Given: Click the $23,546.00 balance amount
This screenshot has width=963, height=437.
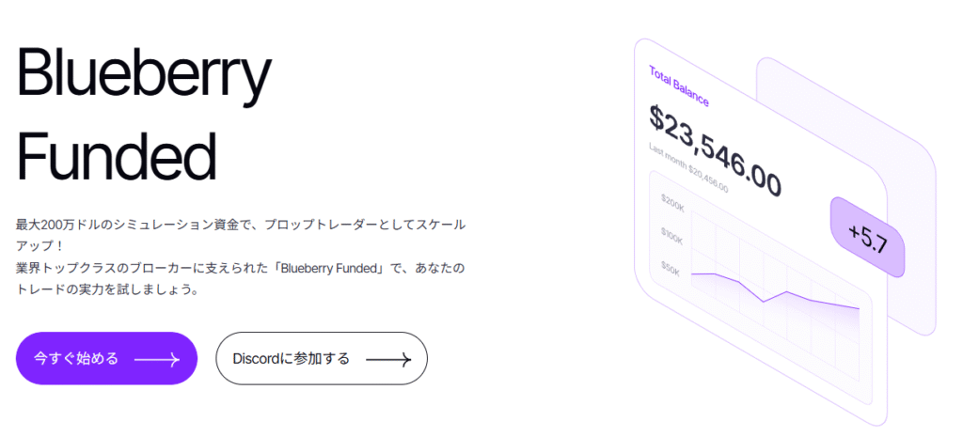Looking at the screenshot, I should click(x=715, y=149).
